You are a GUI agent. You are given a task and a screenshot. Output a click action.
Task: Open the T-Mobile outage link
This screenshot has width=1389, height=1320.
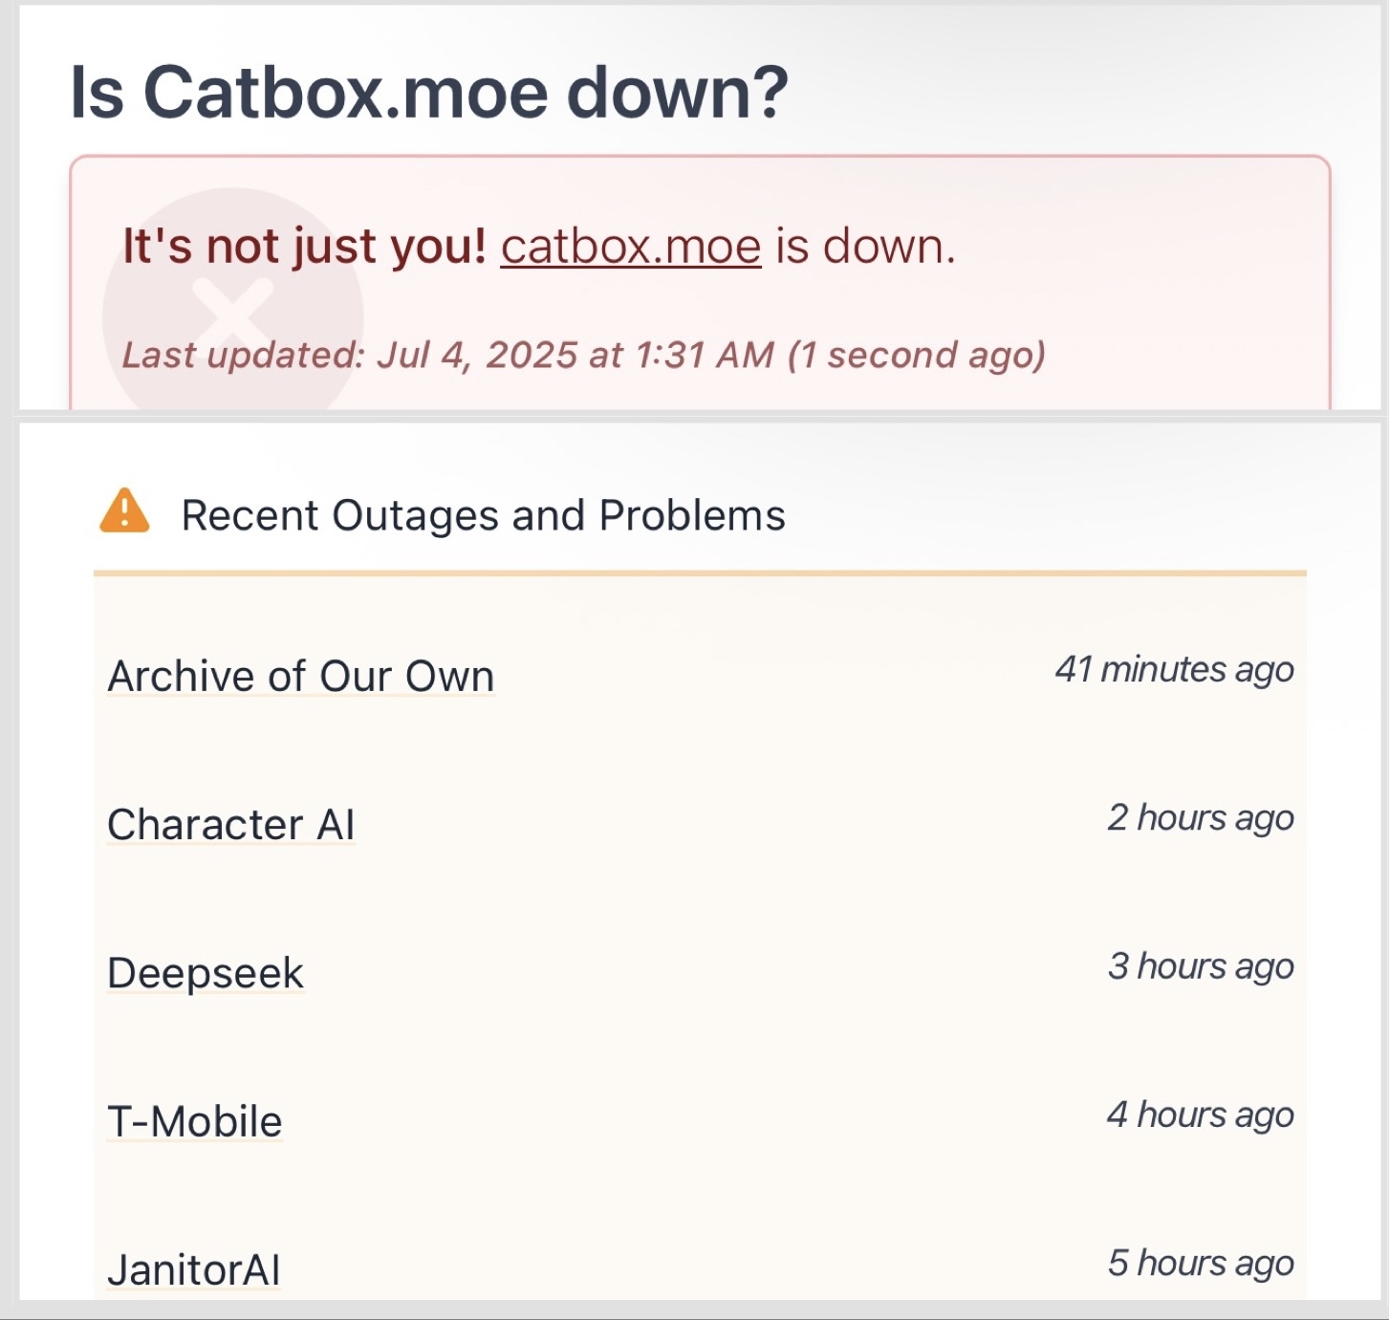pyautogui.click(x=194, y=1121)
